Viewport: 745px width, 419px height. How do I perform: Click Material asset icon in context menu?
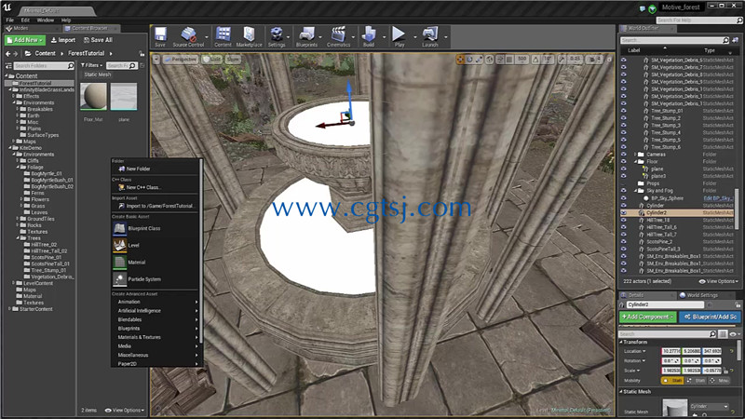[x=119, y=263]
